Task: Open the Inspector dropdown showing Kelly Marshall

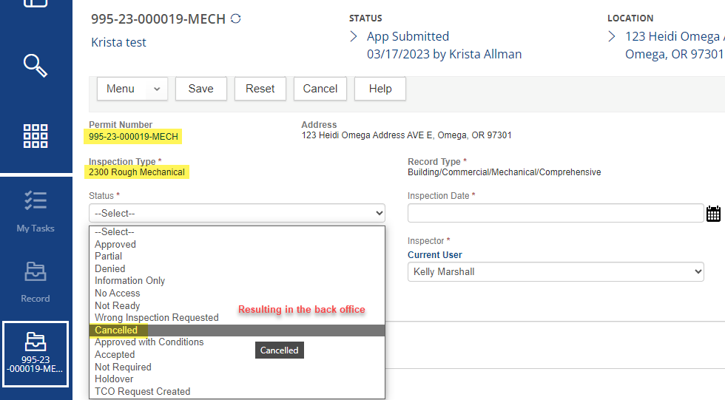Action: (555, 272)
